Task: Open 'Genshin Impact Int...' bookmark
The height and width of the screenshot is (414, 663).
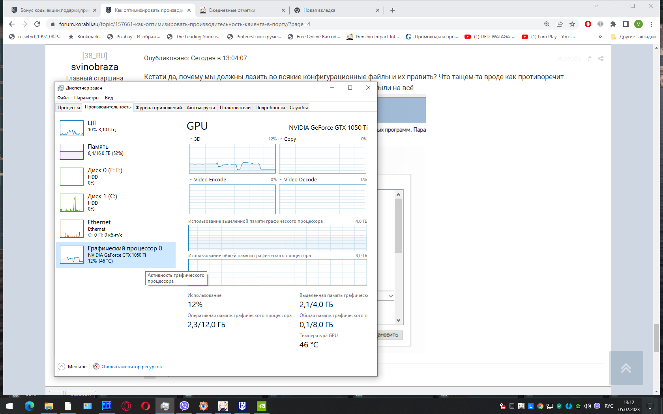Action: point(373,37)
